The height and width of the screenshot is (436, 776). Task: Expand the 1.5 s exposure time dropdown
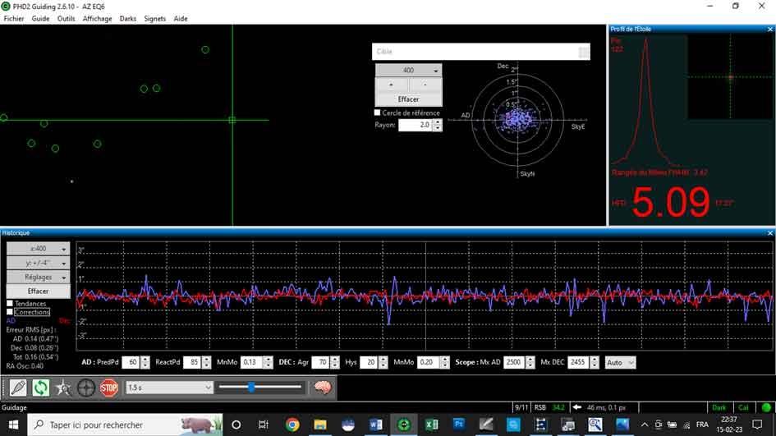pos(169,388)
